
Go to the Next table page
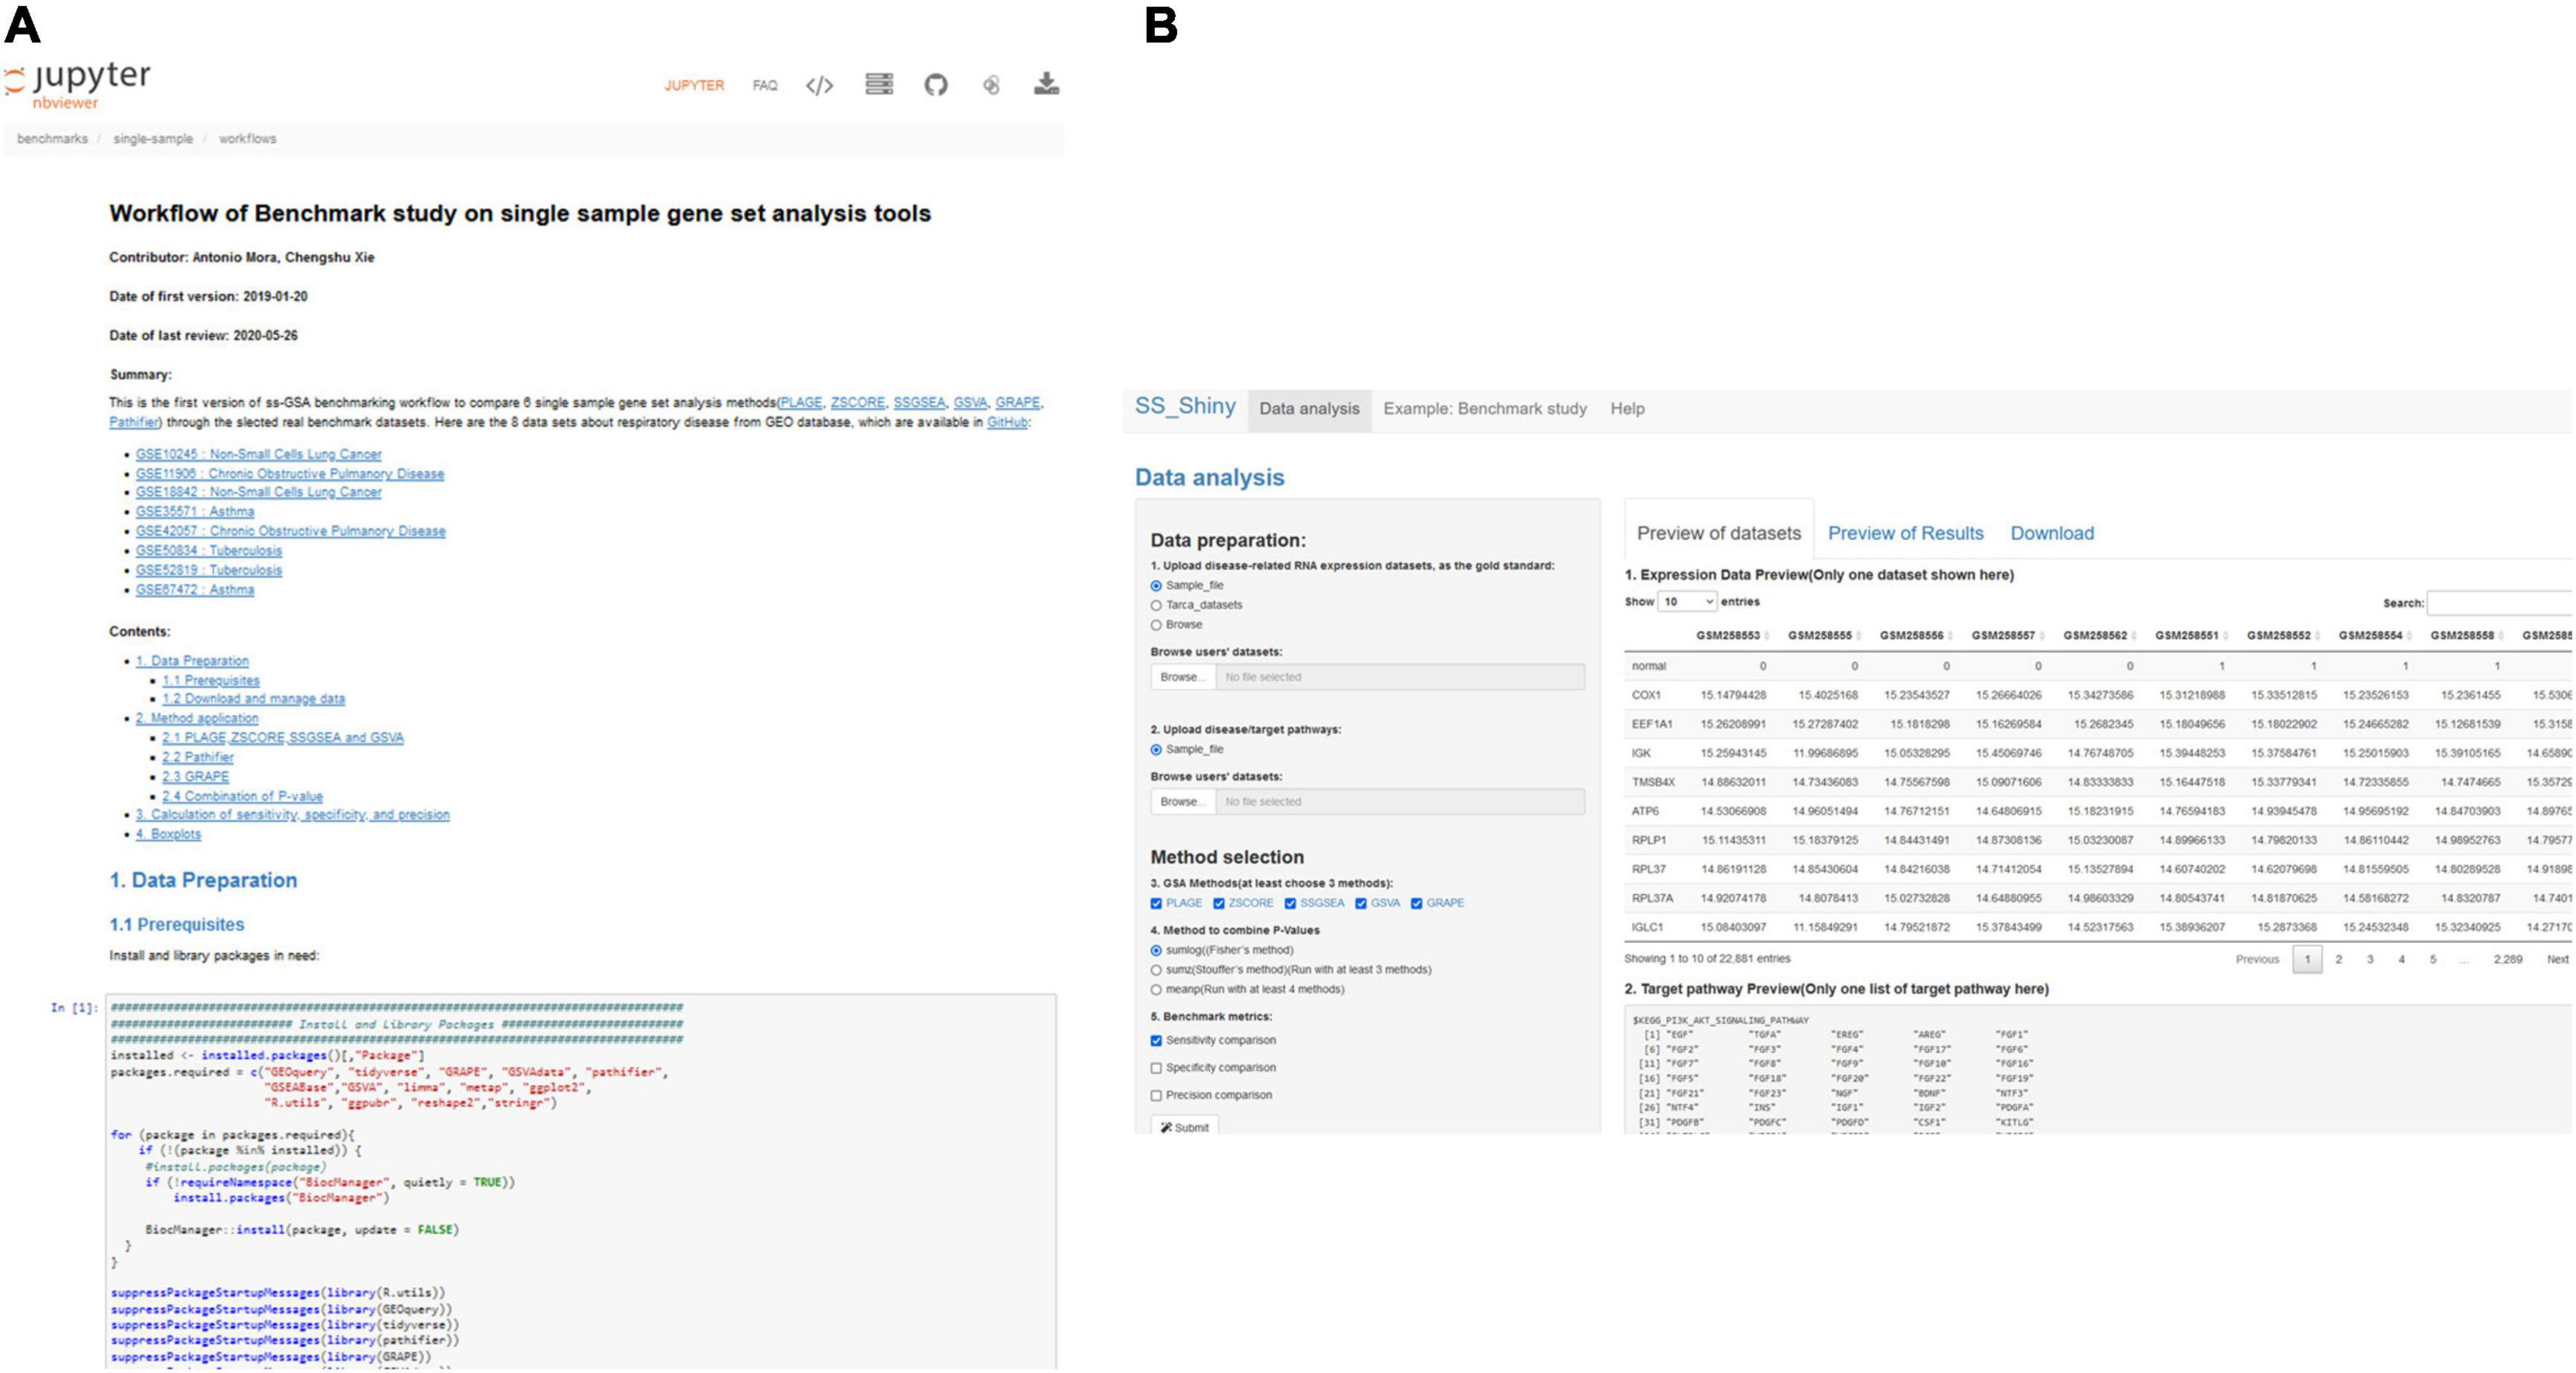pyautogui.click(x=2558, y=960)
